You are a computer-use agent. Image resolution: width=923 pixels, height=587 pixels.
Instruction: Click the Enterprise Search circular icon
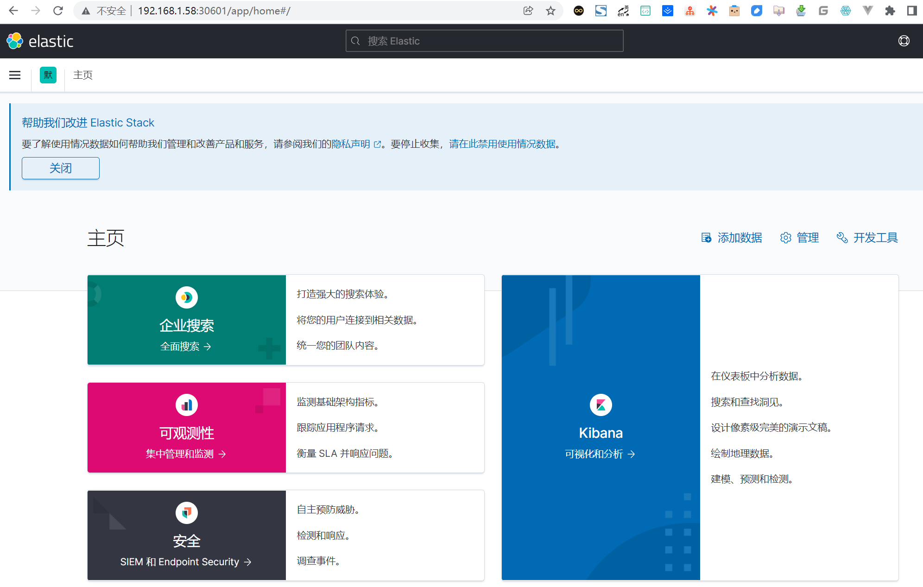coord(187,297)
